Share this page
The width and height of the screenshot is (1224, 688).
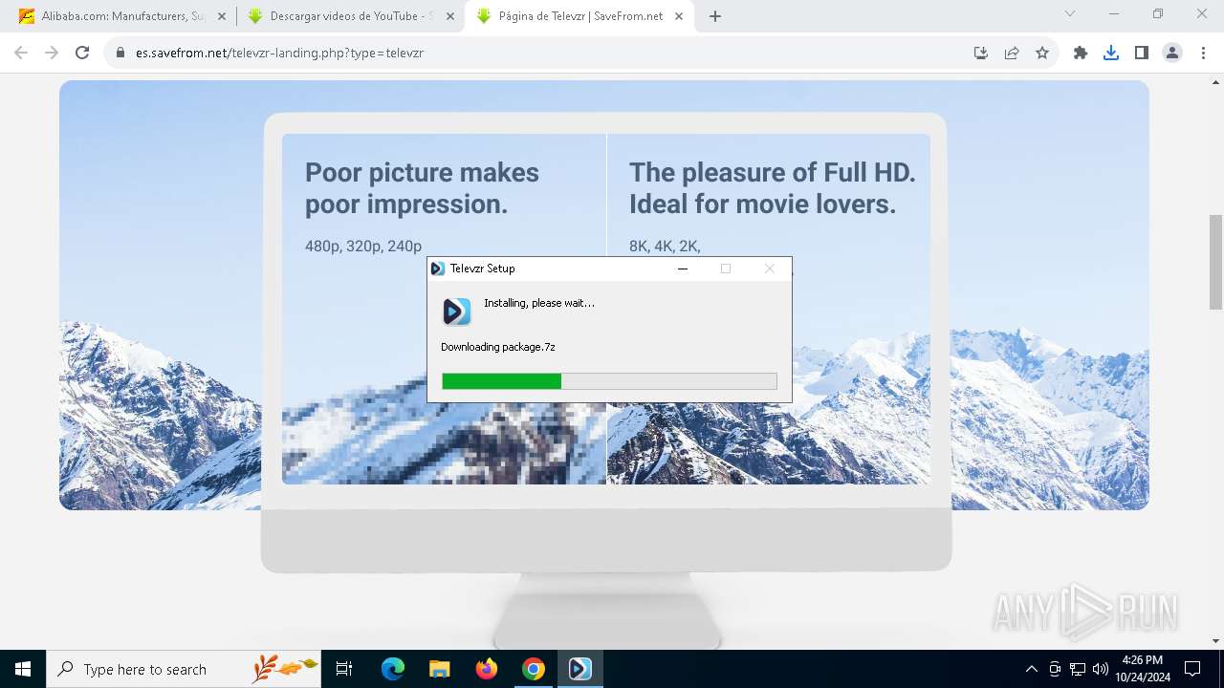point(1012,53)
